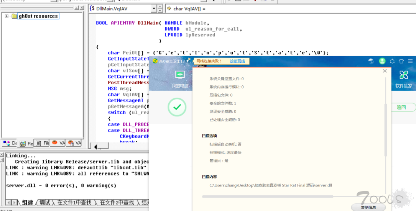Click the 发现安全威胁: 0 entry
The width and height of the screenshot is (416, 211).
pos(223,111)
